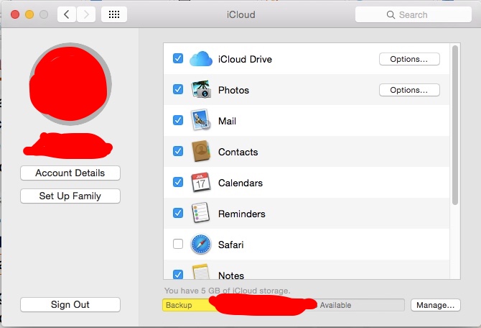Viewport: 481px width, 328px height.
Task: Minimize window with yellow button
Action: pos(29,14)
